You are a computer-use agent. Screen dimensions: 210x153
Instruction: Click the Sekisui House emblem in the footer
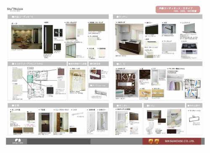(x=18, y=141)
